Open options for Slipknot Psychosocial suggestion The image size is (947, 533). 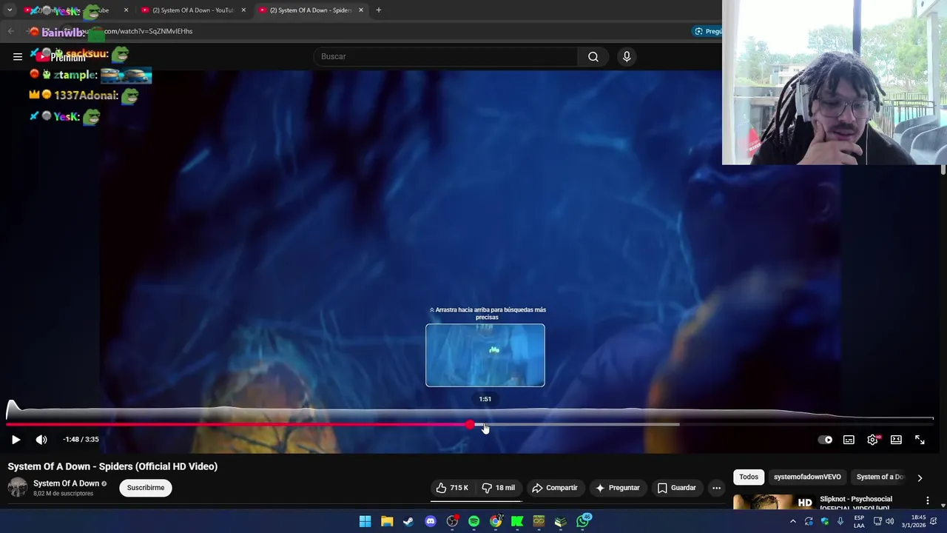click(x=928, y=500)
